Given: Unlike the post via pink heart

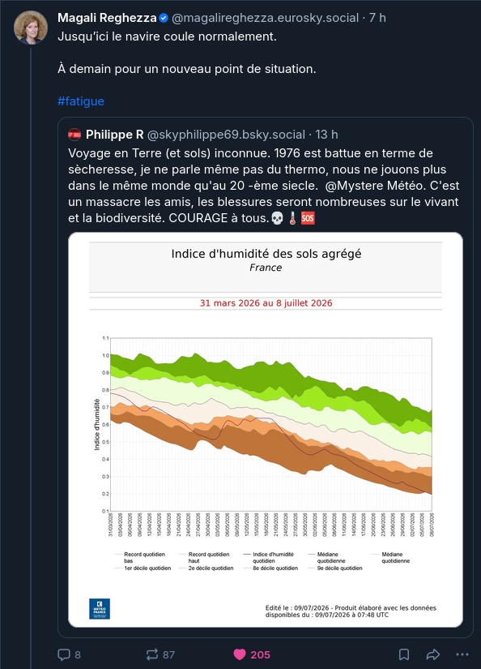Looking at the screenshot, I should 240,654.
